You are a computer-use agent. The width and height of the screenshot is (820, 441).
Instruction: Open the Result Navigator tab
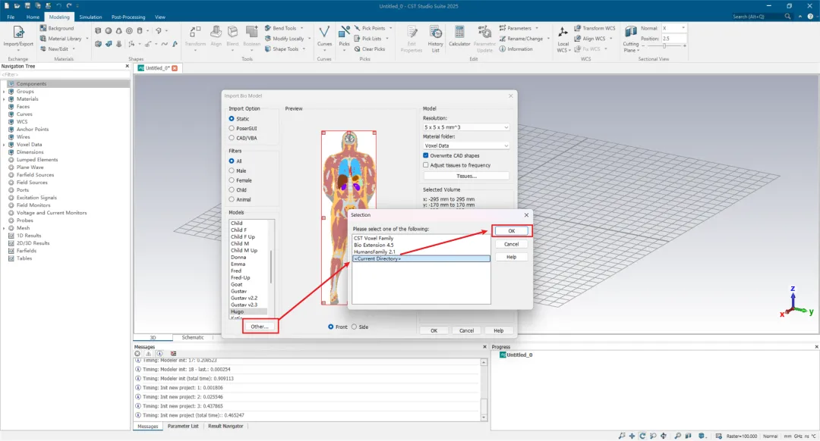pyautogui.click(x=225, y=427)
